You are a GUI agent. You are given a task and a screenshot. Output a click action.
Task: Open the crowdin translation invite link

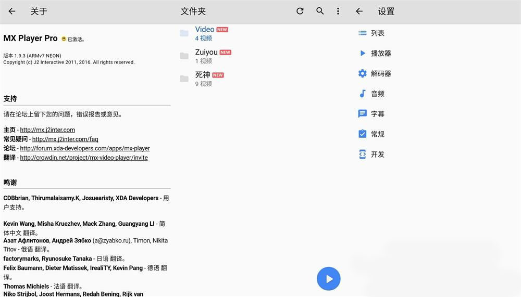point(84,158)
